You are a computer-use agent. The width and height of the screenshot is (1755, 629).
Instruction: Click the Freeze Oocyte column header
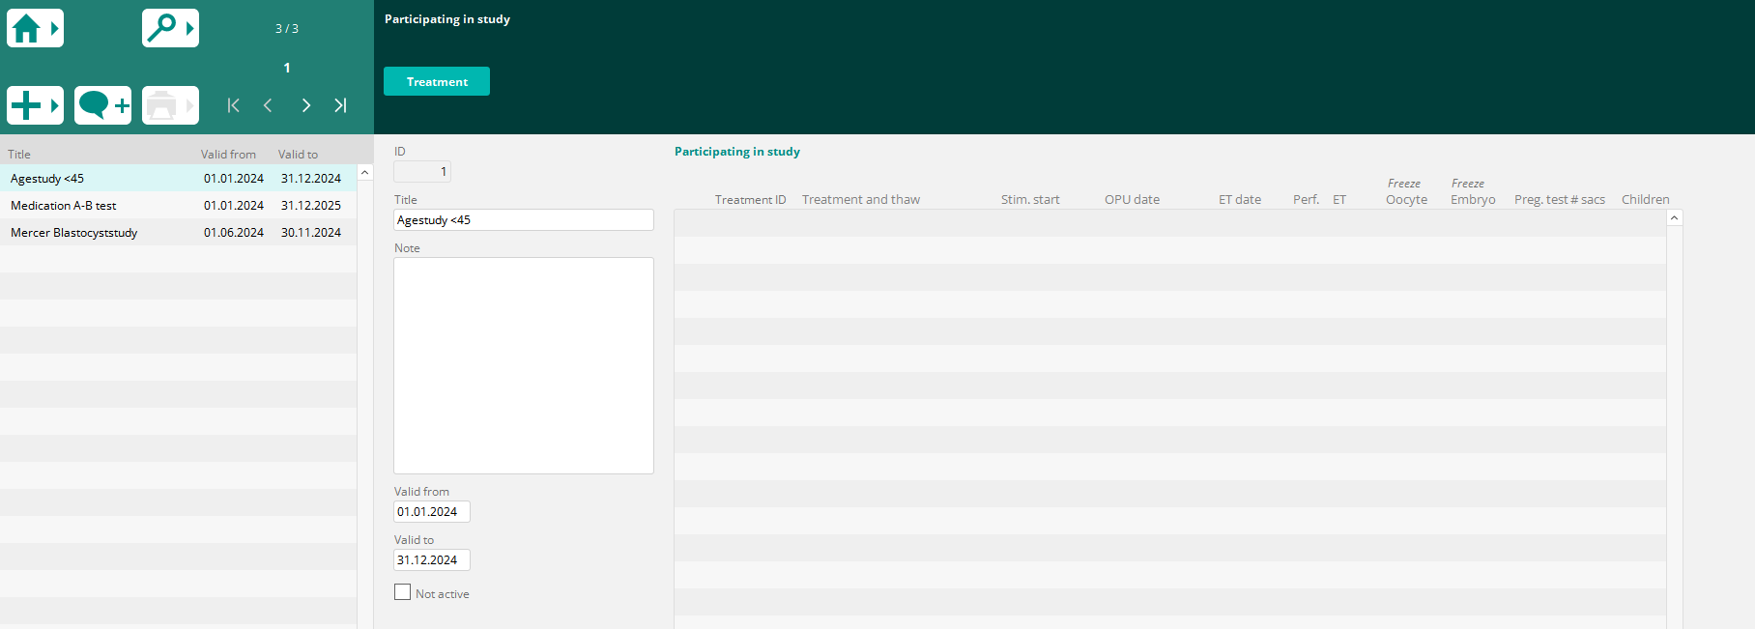pyautogui.click(x=1406, y=191)
